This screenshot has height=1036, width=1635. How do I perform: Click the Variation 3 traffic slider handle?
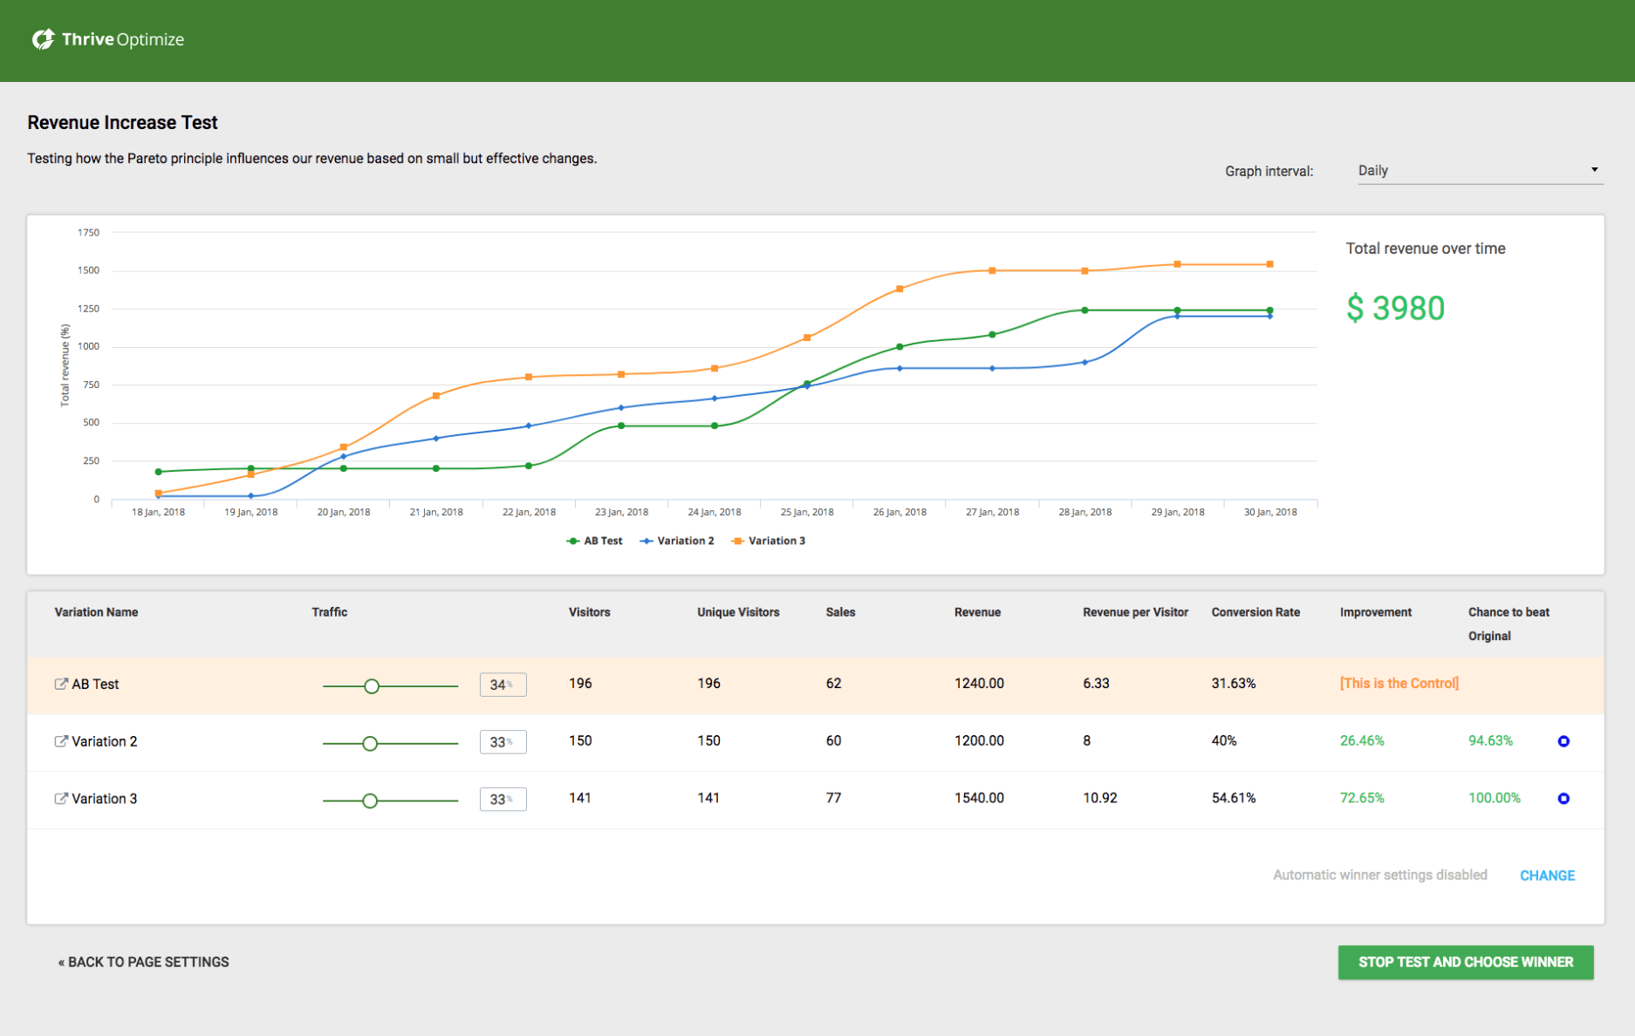tap(370, 801)
